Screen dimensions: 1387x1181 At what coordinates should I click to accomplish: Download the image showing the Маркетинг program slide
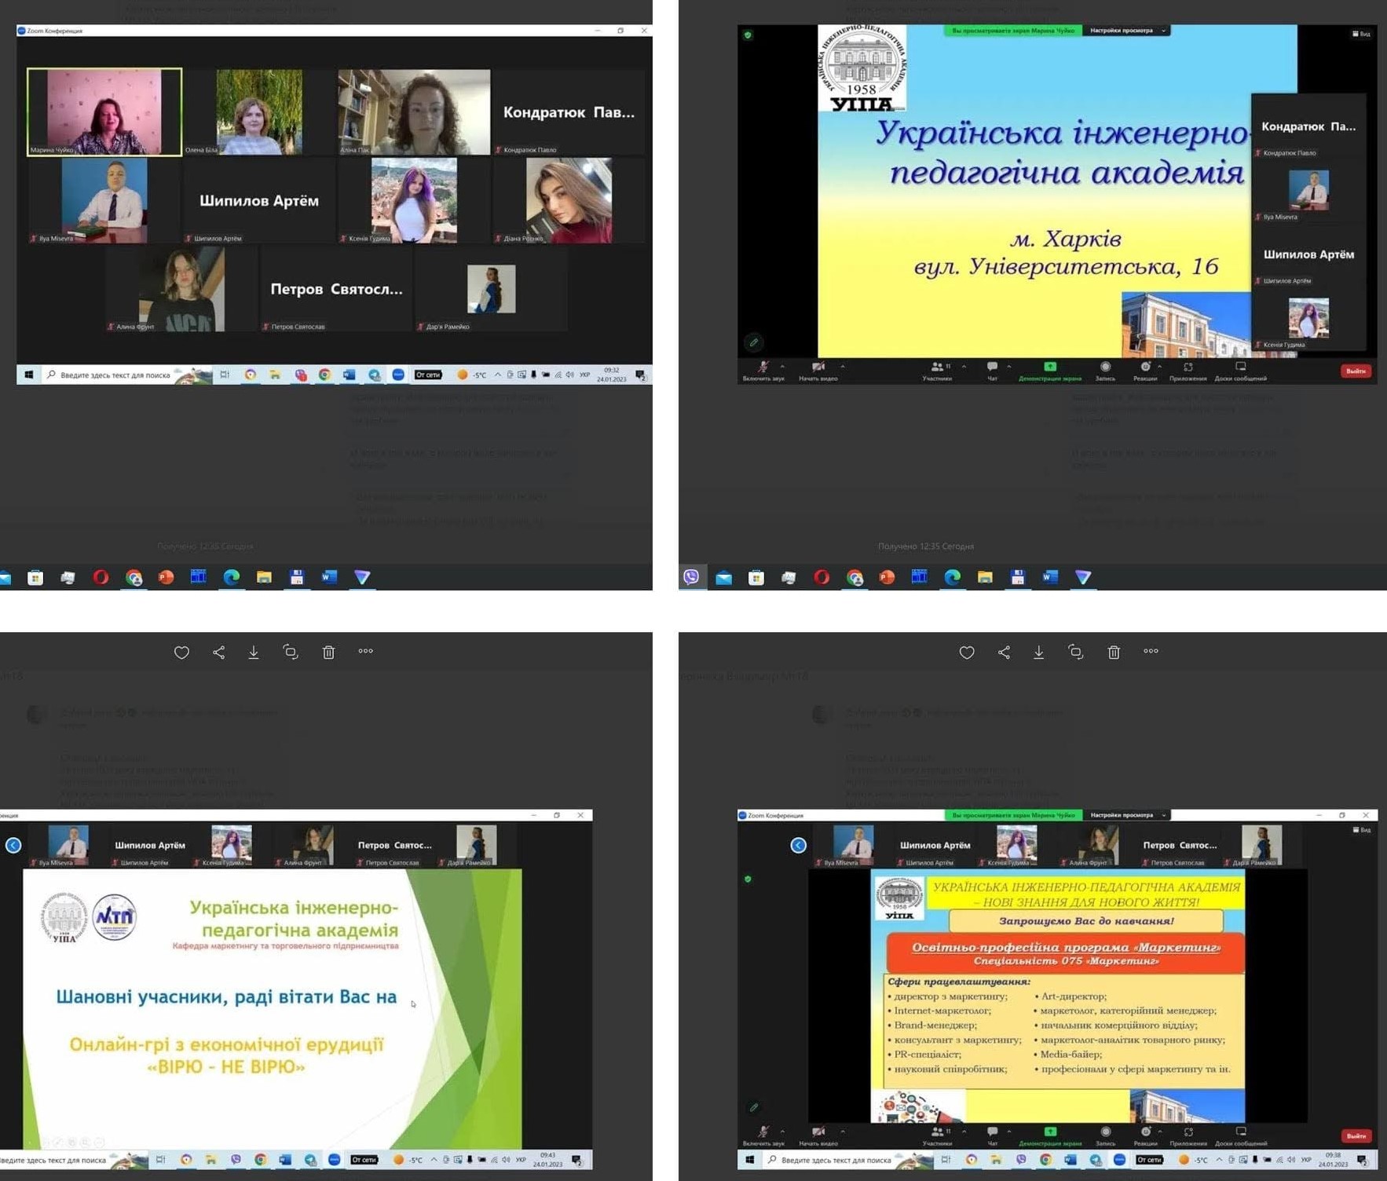(1038, 653)
